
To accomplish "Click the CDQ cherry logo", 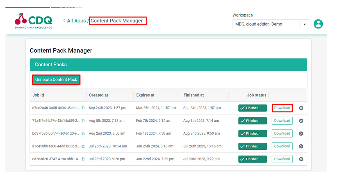I will pos(33,21).
